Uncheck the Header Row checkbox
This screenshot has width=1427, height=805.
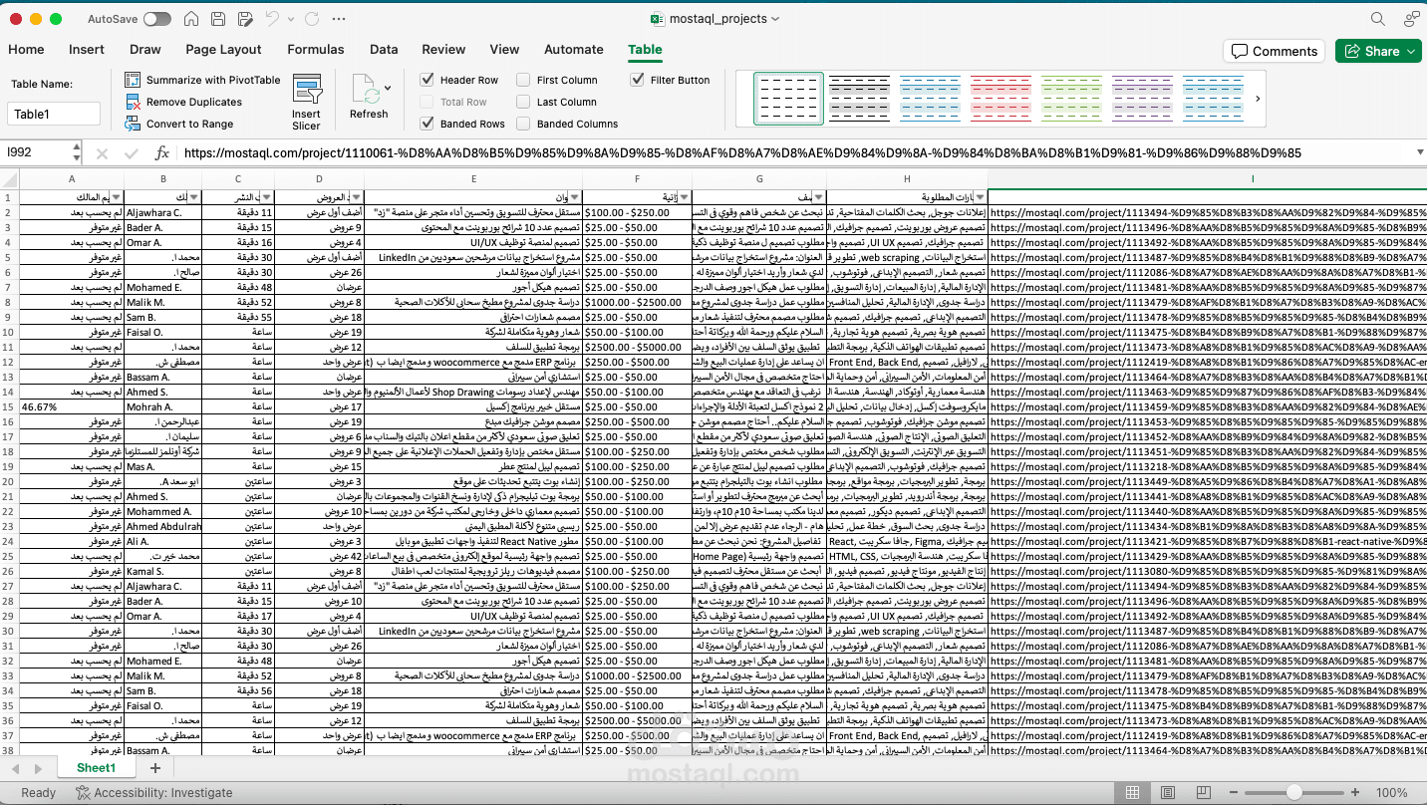coord(428,80)
